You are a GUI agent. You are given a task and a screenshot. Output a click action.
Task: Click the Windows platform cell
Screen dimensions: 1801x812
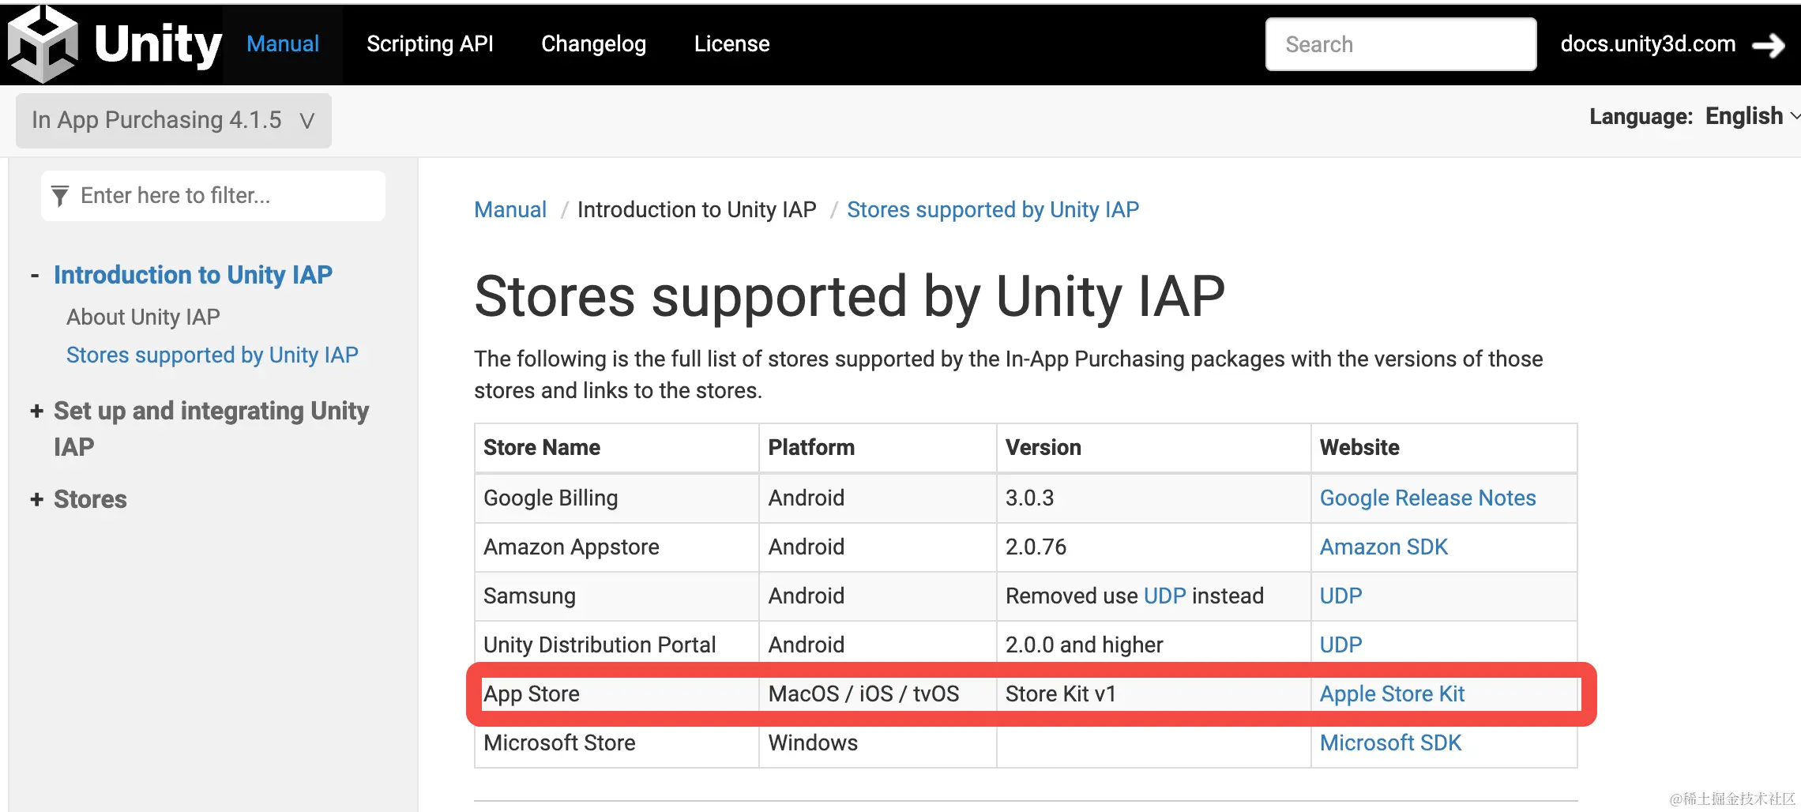tap(878, 742)
